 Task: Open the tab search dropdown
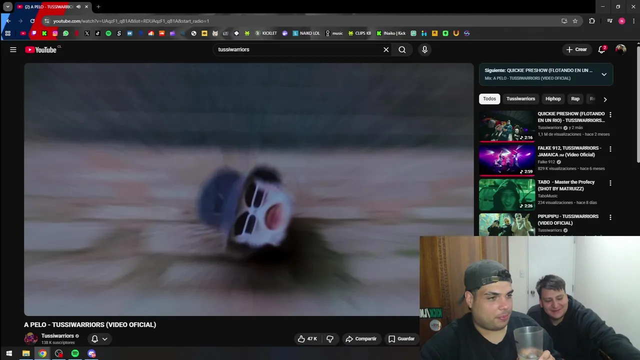7,7
